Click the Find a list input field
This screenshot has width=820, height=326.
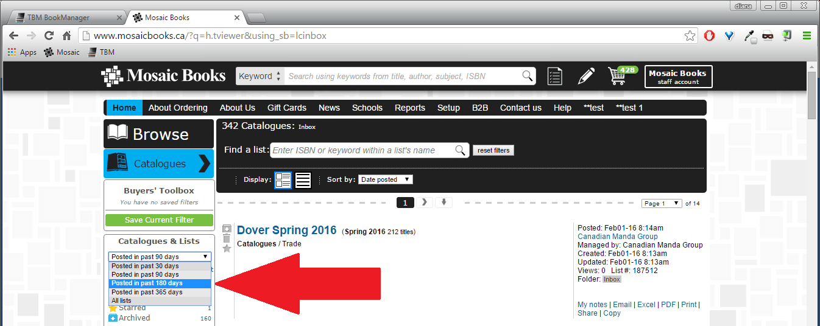tap(362, 150)
